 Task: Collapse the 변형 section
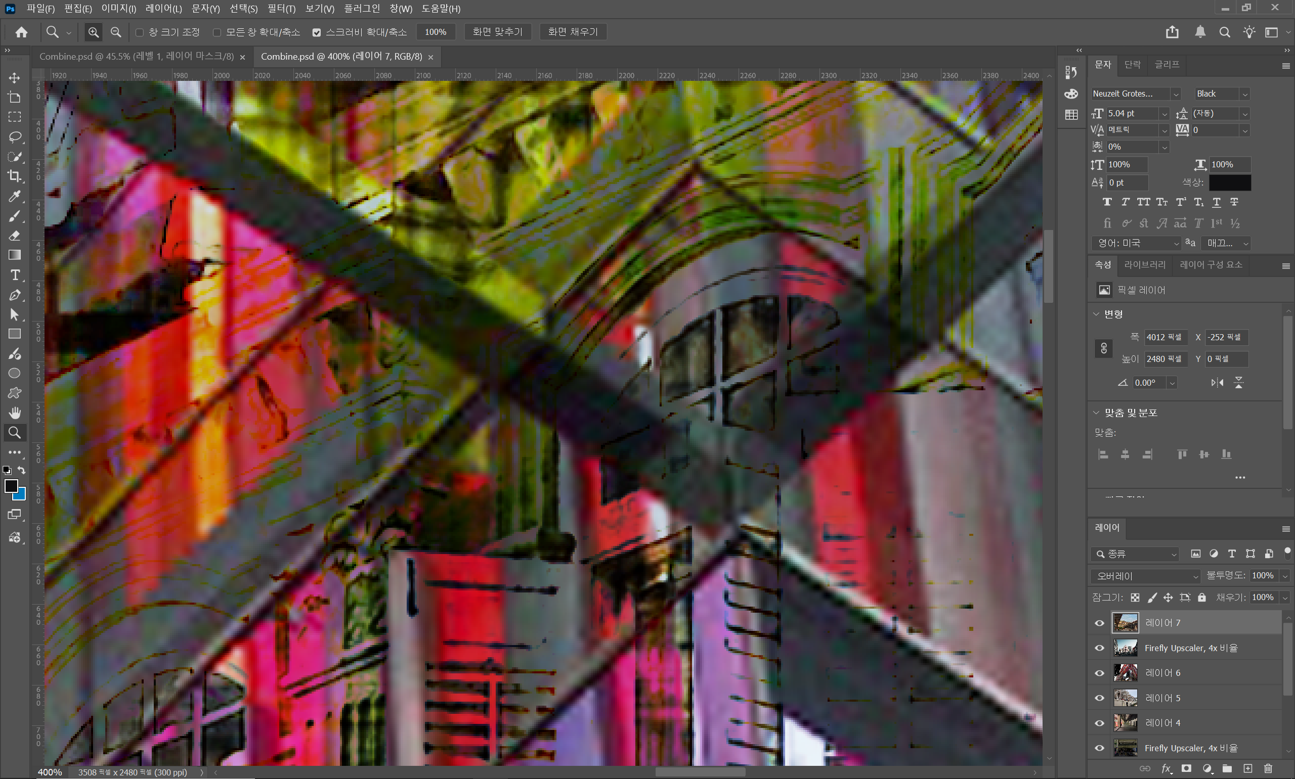[x=1097, y=314]
